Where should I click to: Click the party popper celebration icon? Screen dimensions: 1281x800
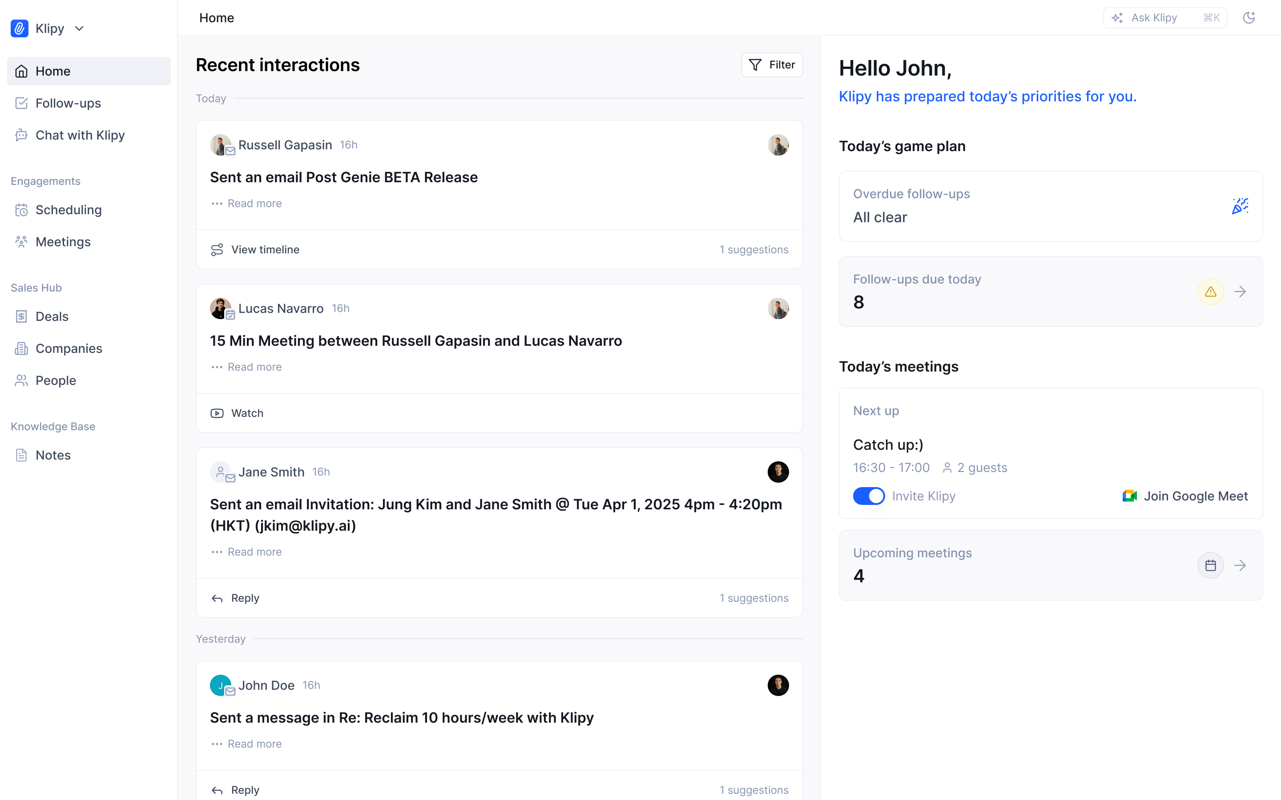[x=1240, y=206]
